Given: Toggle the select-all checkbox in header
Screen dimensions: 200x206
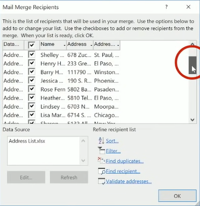Looking at the screenshot, I should click(x=32, y=45).
